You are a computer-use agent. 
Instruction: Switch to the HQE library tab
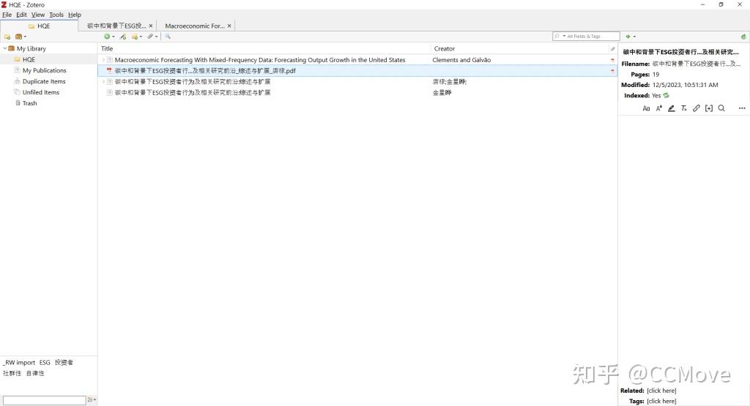[40, 26]
